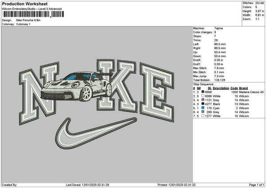Click the grey swatch for thread 269
This screenshot has width=266, height=188.
(203, 112)
